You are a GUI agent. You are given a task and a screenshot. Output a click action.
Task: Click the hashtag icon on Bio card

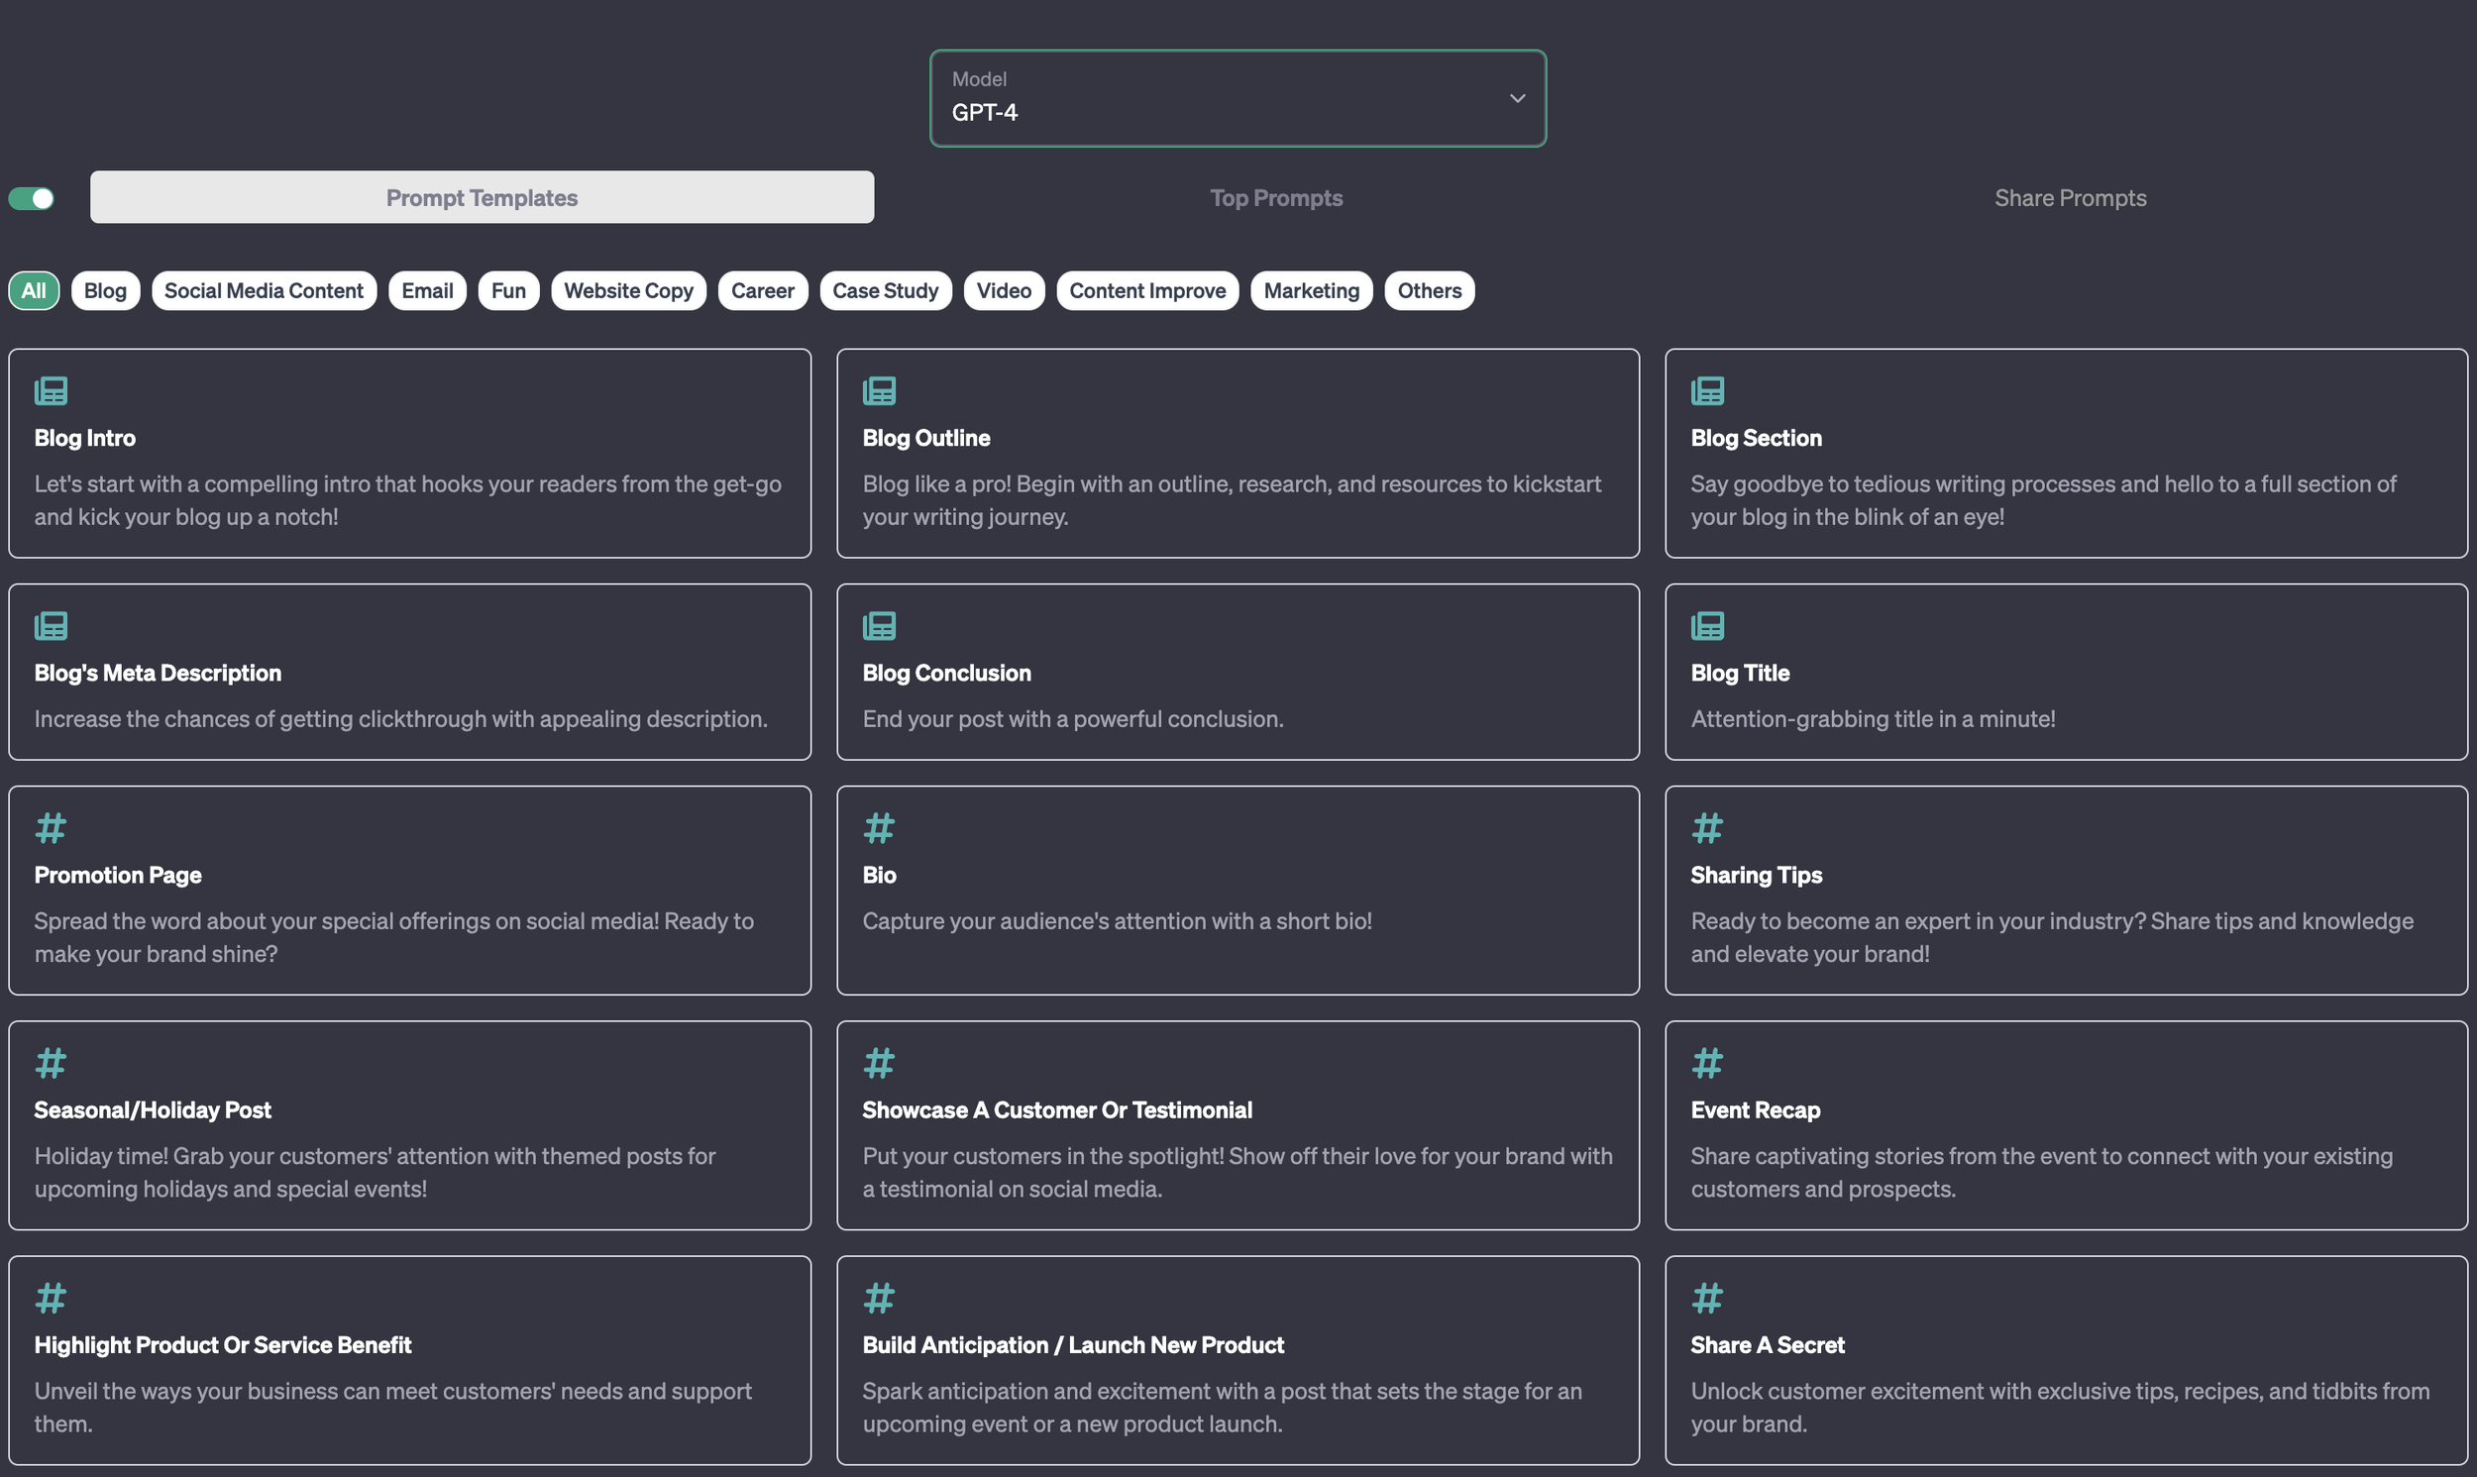(x=879, y=827)
